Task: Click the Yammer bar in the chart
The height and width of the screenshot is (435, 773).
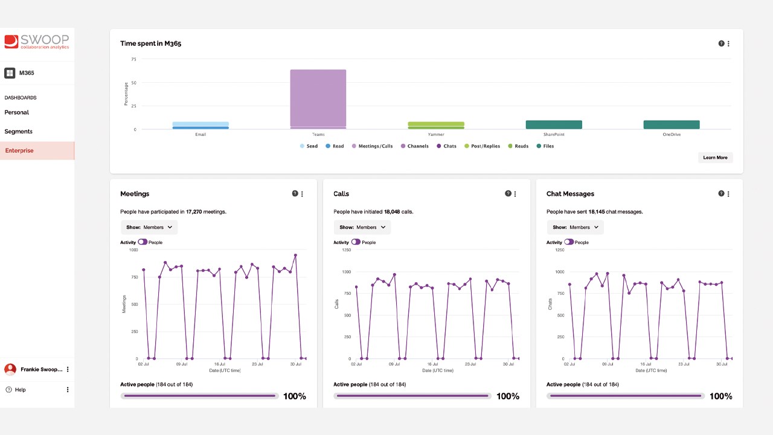Action: [x=436, y=126]
